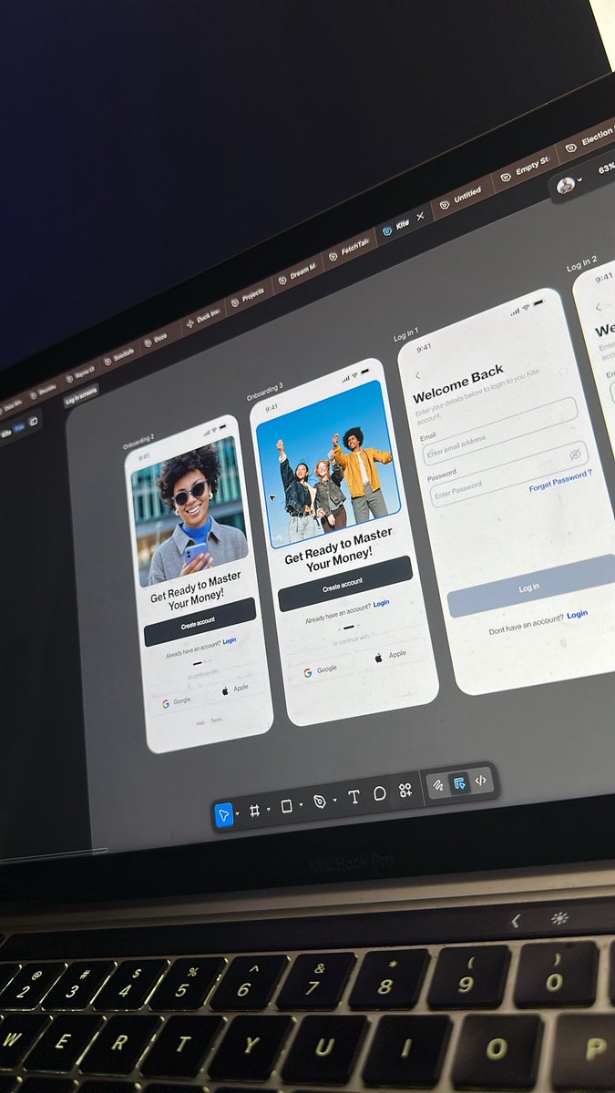Viewport: 615px width, 1093px height.
Task: Select the Onboarding 3 frame label
Action: [264, 392]
